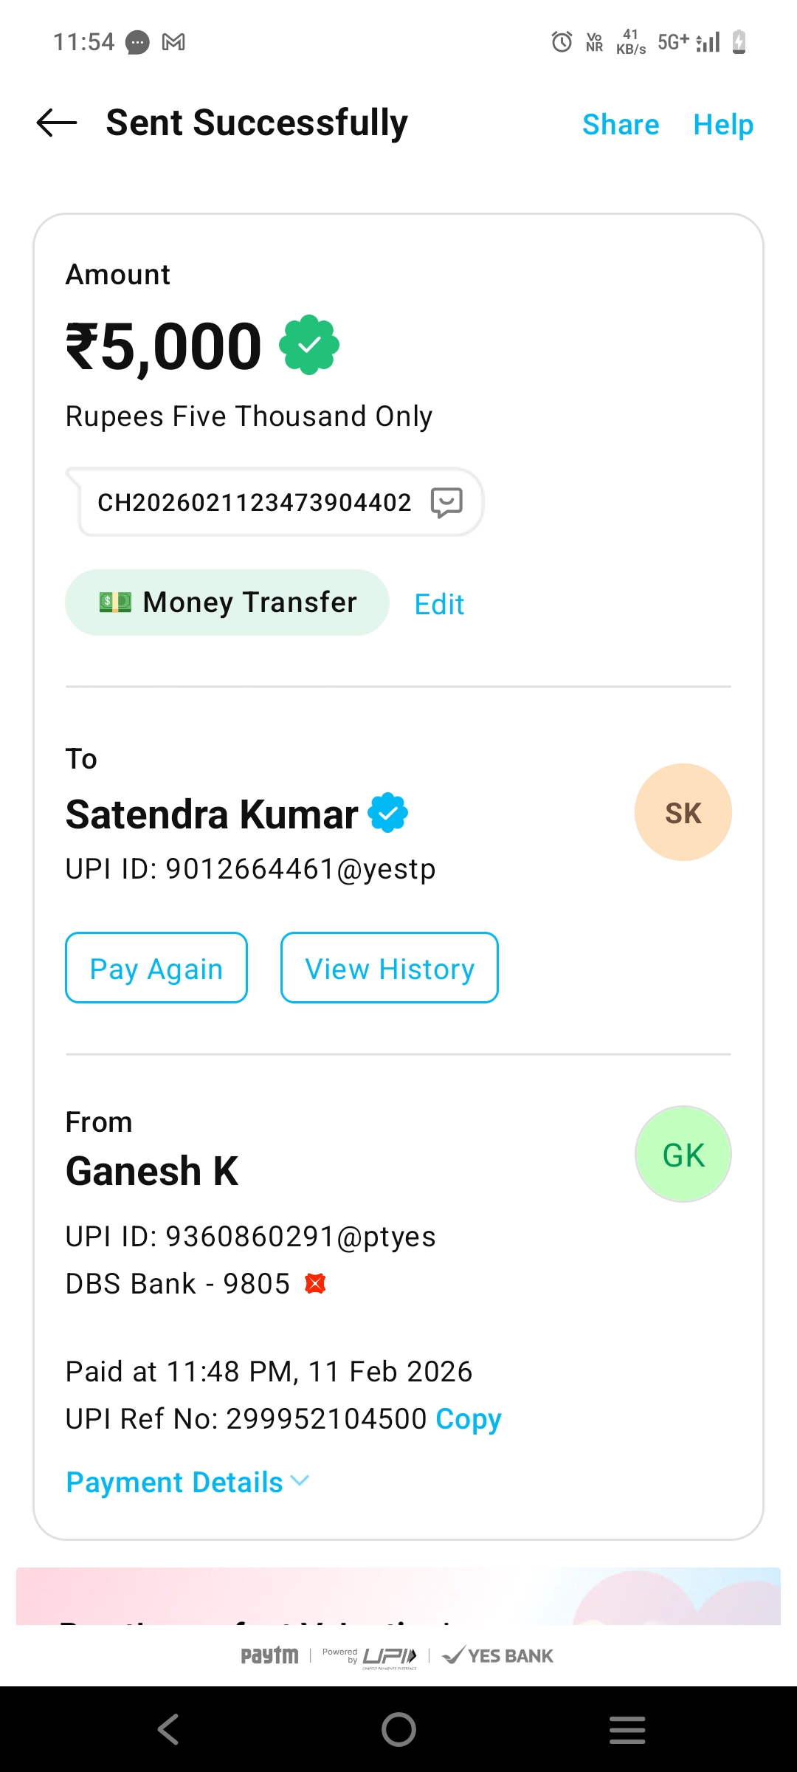Tap the red DBS Bank logo icon

coord(315,1284)
